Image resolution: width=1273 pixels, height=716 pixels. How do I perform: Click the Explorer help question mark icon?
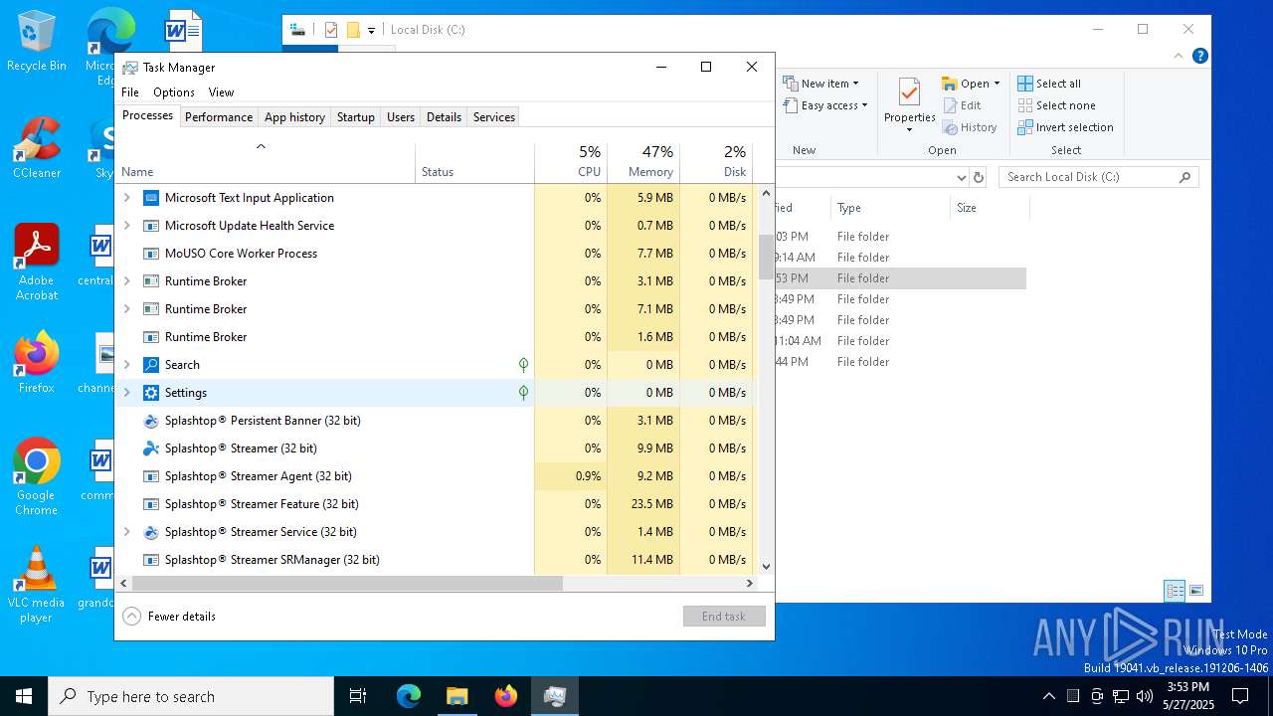coord(1200,56)
